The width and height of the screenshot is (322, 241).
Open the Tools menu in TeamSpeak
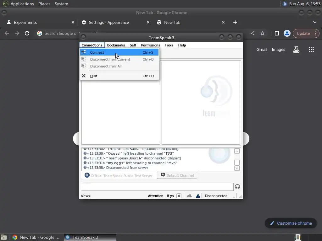click(169, 45)
